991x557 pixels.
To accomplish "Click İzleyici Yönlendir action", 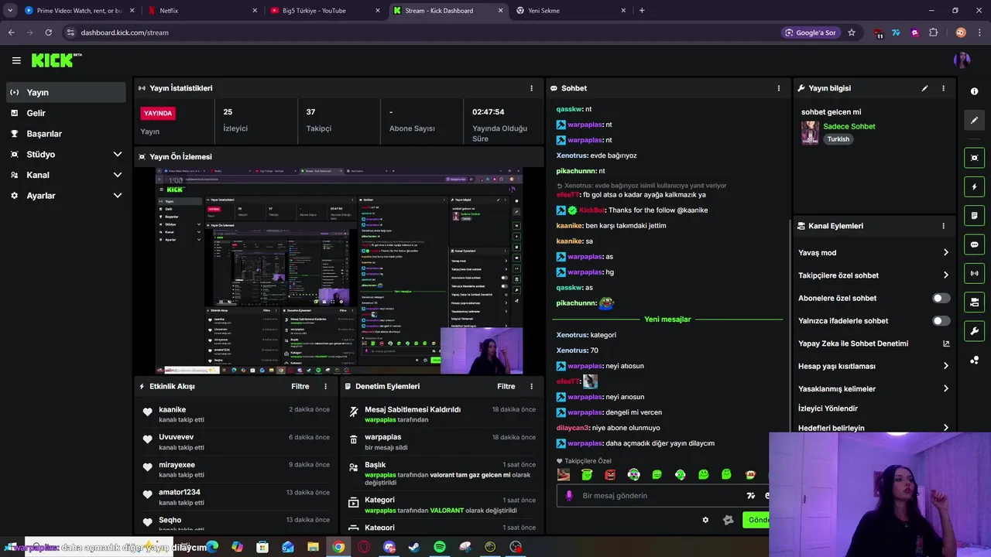I will tap(828, 408).
